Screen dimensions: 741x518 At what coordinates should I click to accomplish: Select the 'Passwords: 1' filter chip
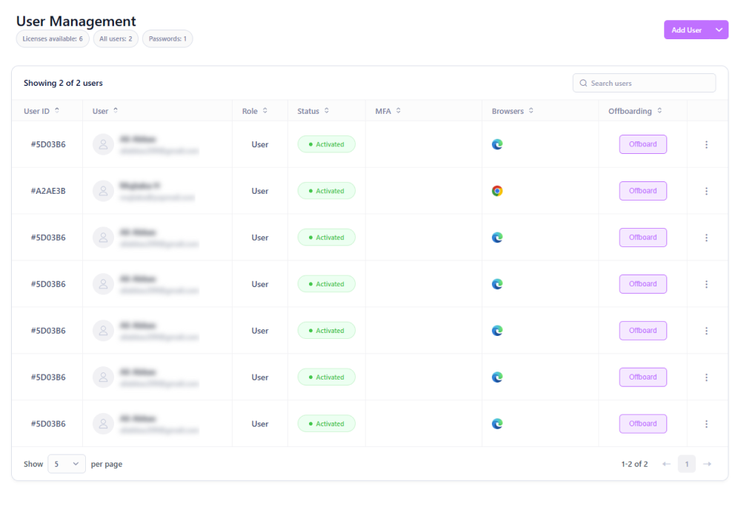point(167,38)
